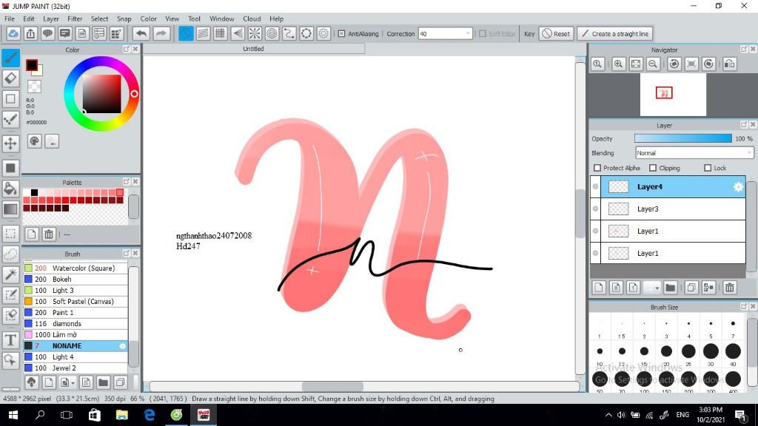Click Navigator fit-to-window icon
The width and height of the screenshot is (758, 426).
coord(636,64)
